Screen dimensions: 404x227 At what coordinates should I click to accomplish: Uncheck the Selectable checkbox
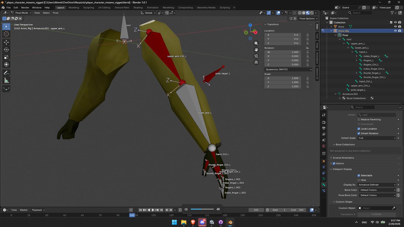359,176
